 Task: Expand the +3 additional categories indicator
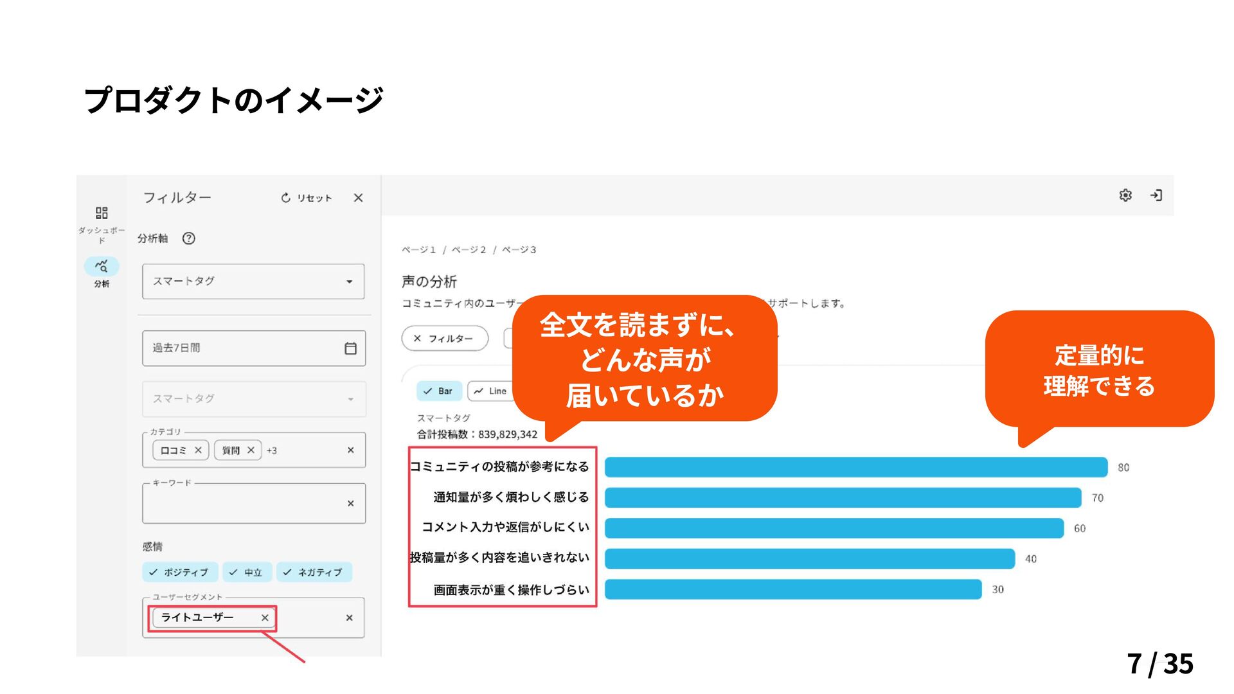point(272,450)
